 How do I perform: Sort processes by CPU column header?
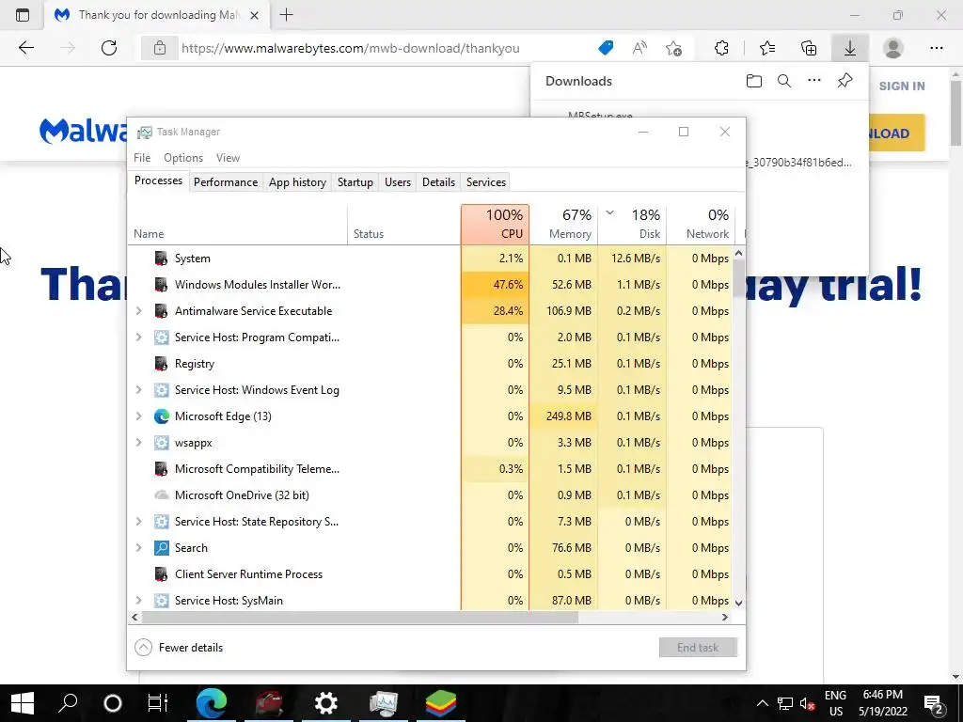(x=495, y=224)
